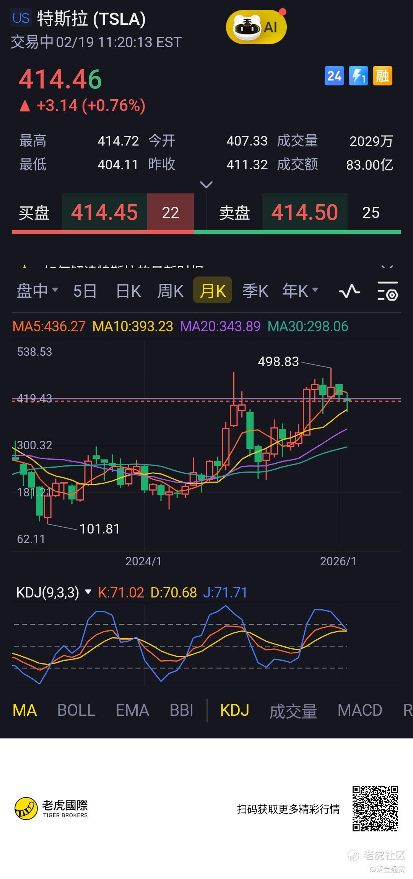Tap the MA10:393.23 legend
Screen dimensions: 413x879
tap(133, 326)
